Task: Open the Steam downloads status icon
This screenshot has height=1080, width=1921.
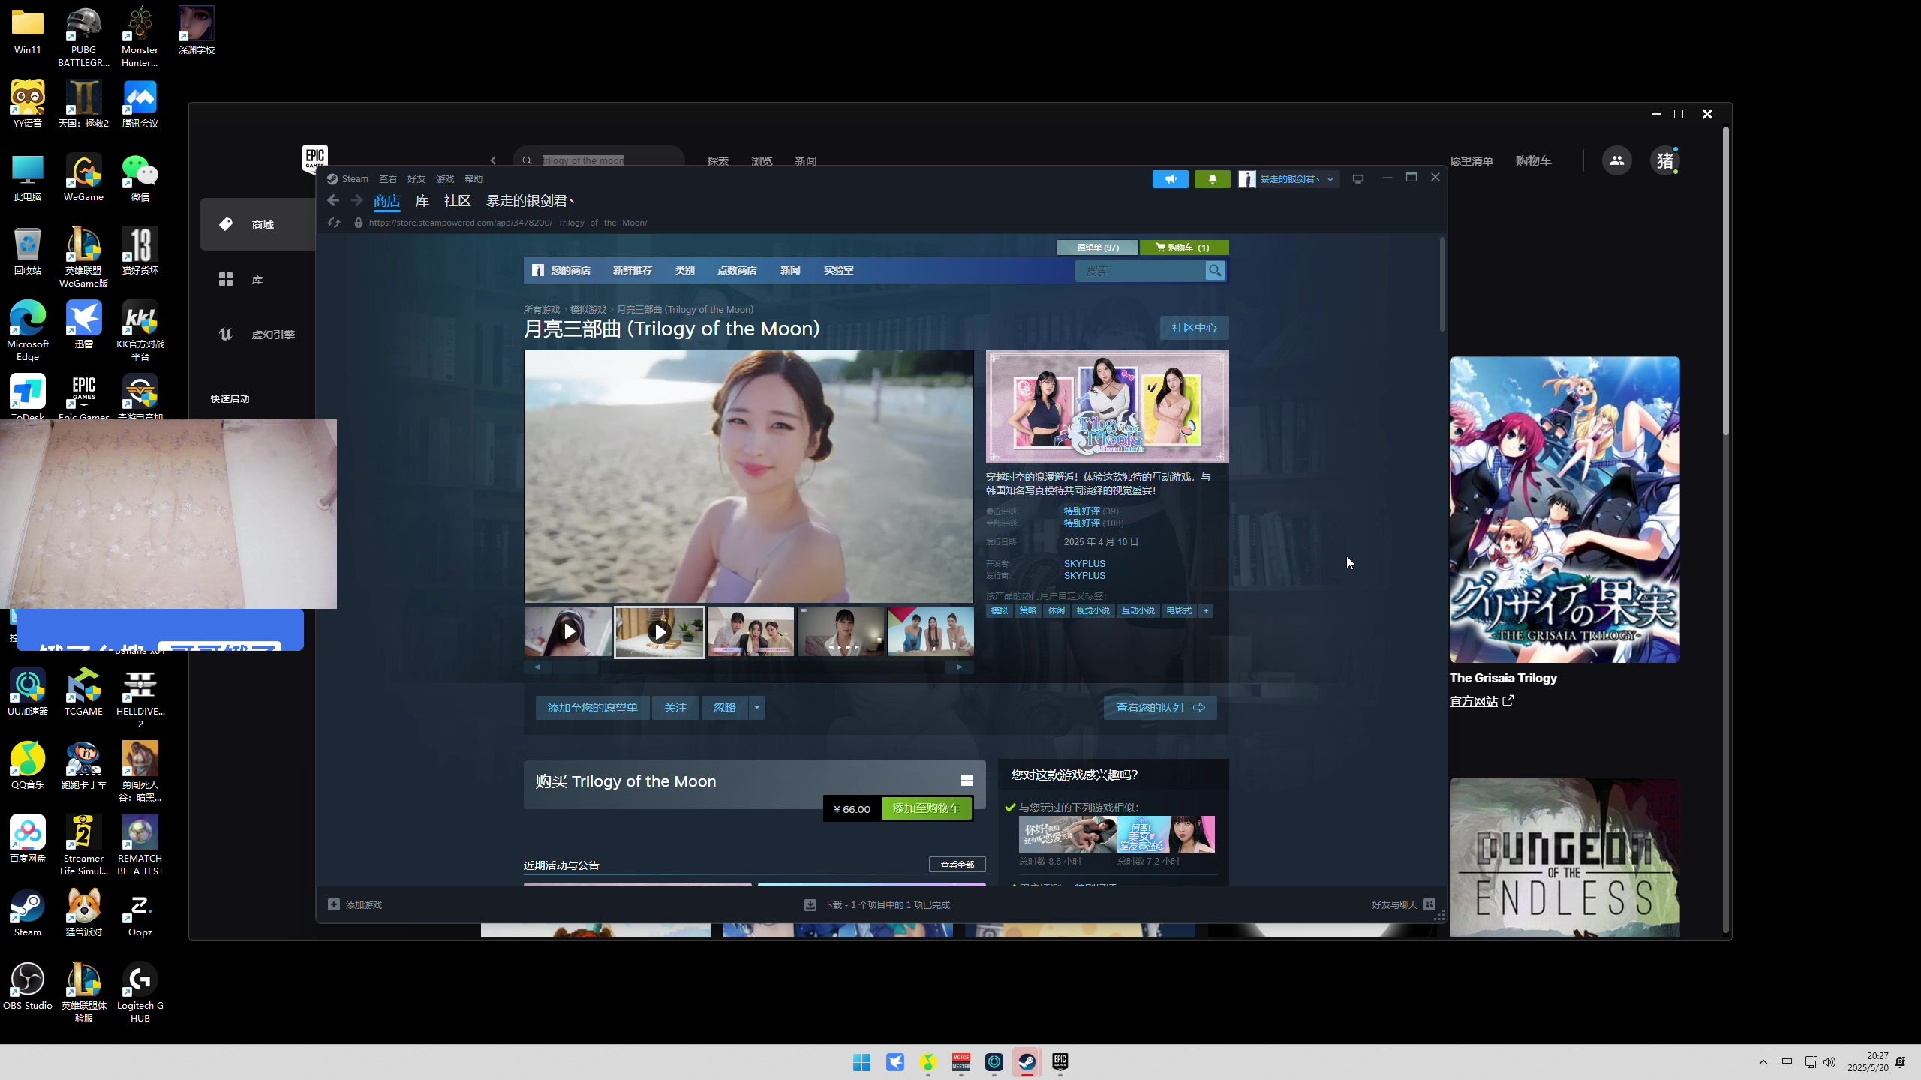Action: [810, 905]
